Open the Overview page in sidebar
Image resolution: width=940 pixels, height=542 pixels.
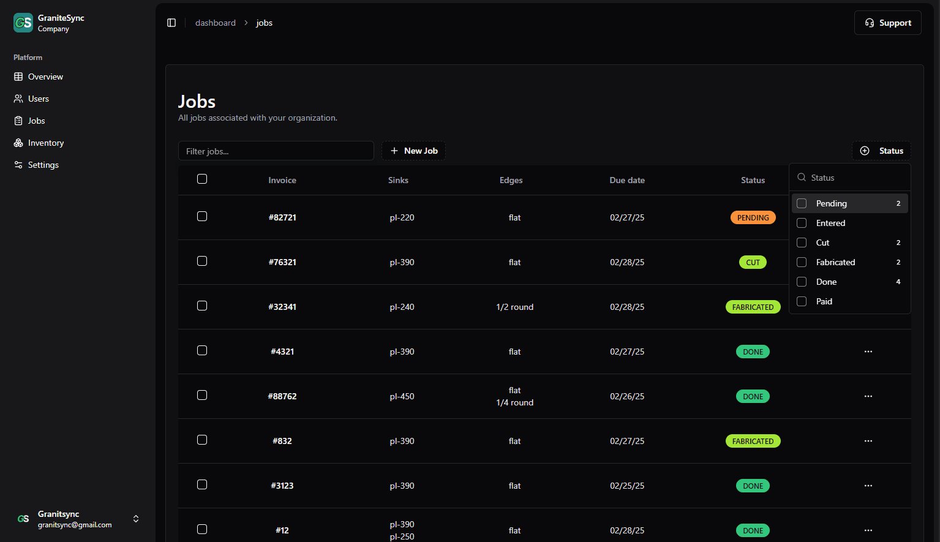click(45, 77)
